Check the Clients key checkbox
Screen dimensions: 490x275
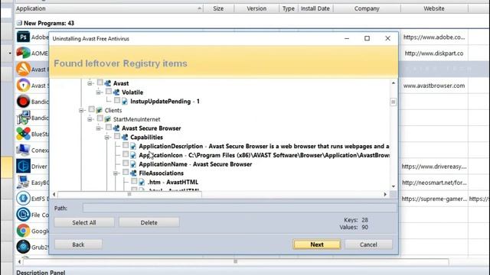pyautogui.click(x=91, y=109)
